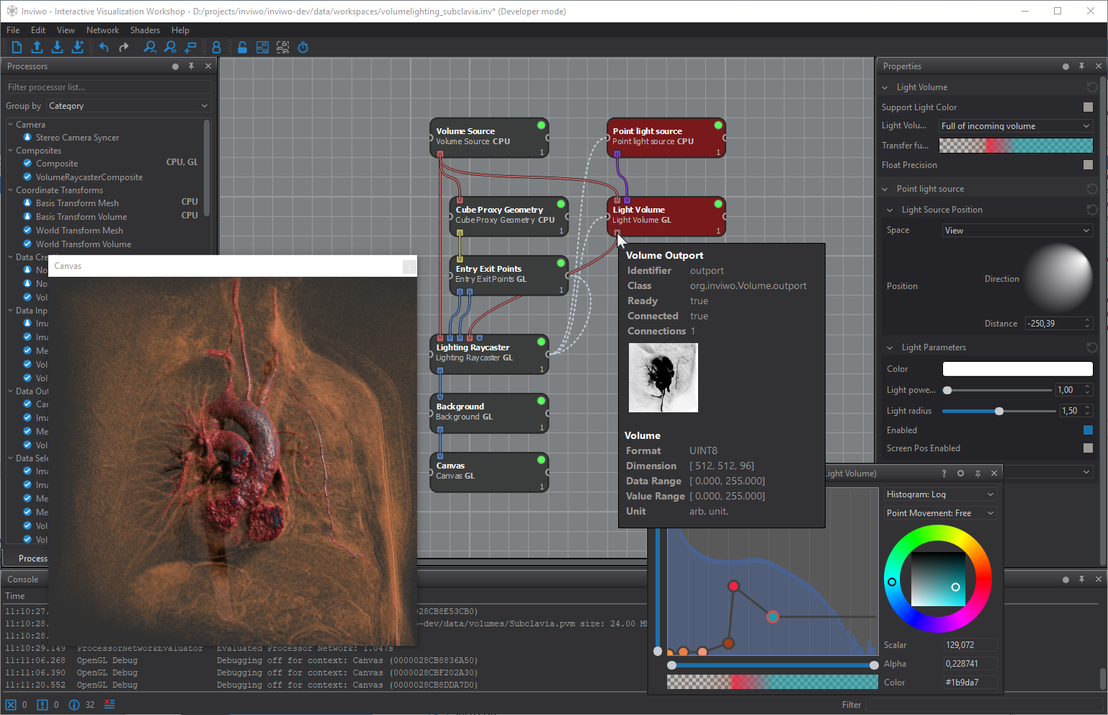The image size is (1108, 715).
Task: Click the info message filter icon
Action: (x=74, y=705)
